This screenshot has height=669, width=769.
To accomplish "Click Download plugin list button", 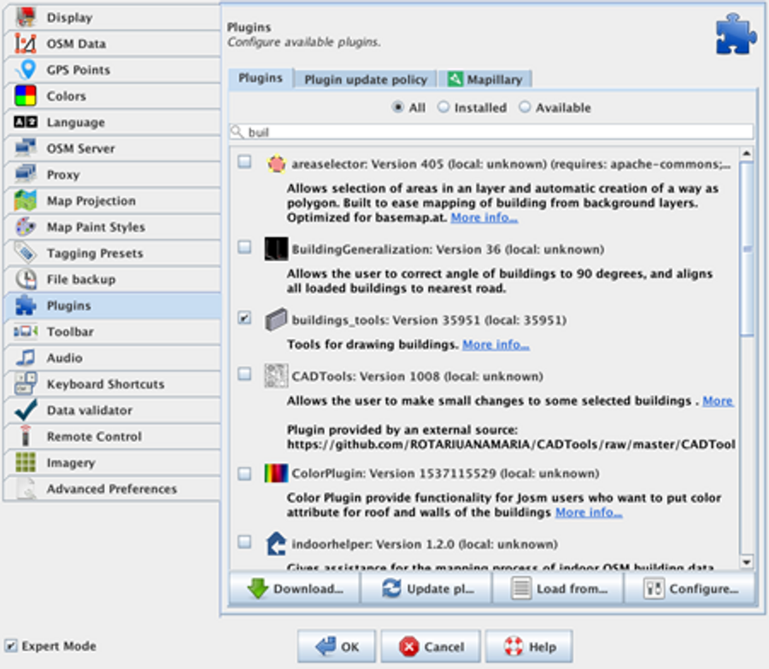I will click(295, 589).
